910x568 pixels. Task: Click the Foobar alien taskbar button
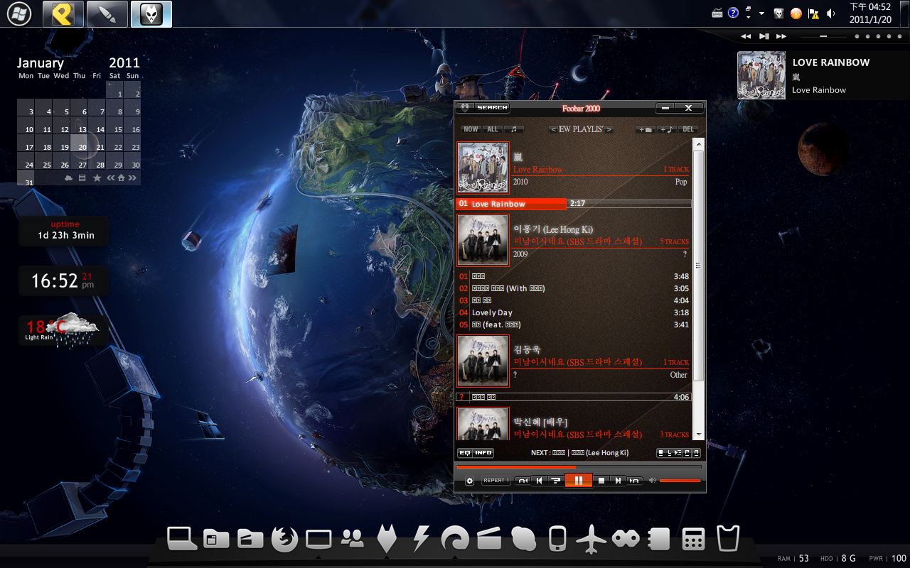[x=151, y=13]
